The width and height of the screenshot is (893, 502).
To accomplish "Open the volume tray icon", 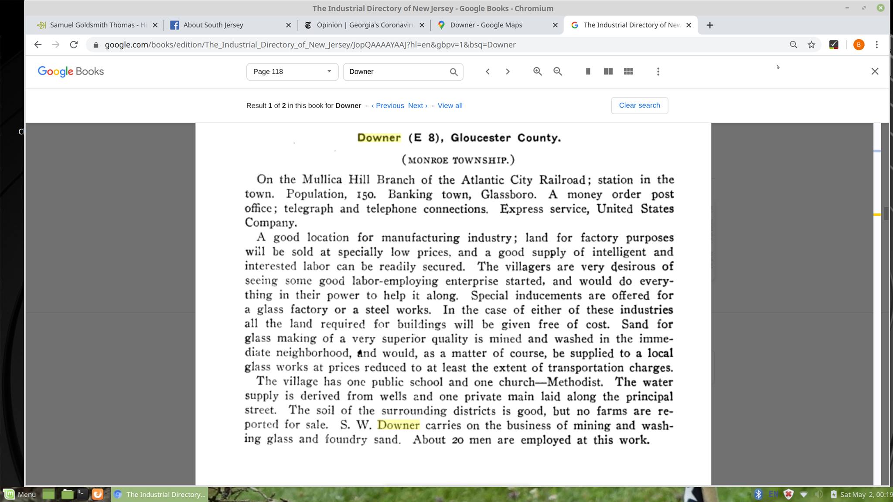I will [x=818, y=494].
